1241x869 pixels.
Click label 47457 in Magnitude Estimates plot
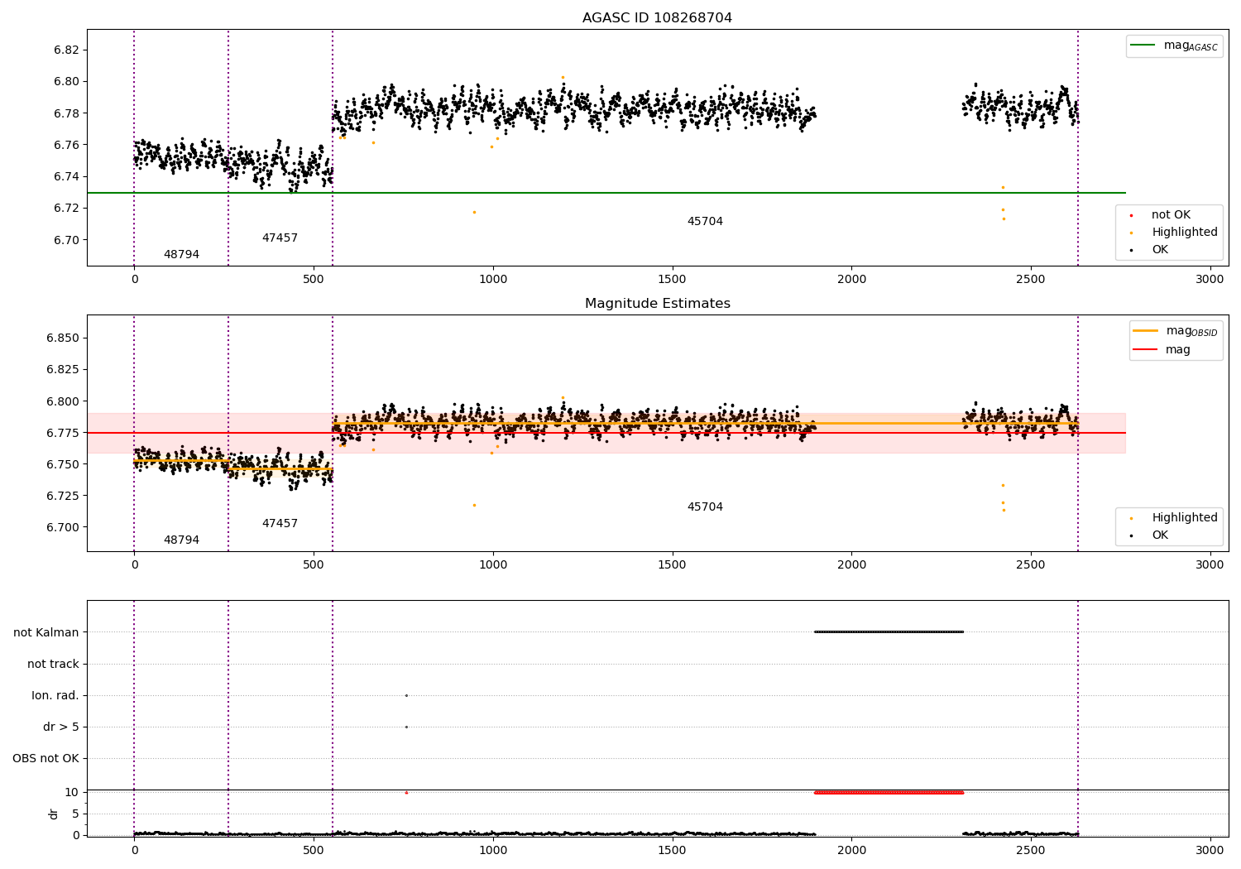tap(280, 523)
